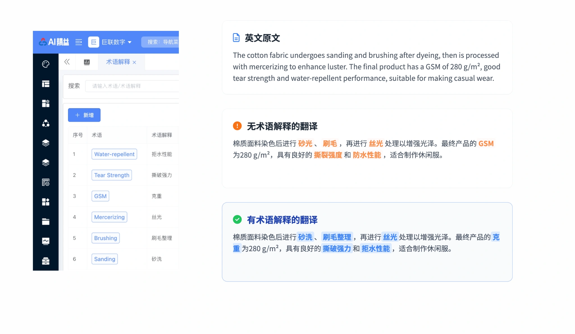This screenshot has width=575, height=334.
Task: Click the AI精益 logo
Action: [x=54, y=42]
